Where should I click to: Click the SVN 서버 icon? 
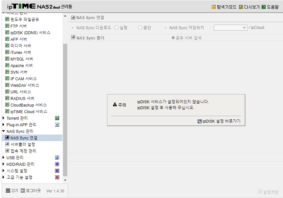point(7,72)
